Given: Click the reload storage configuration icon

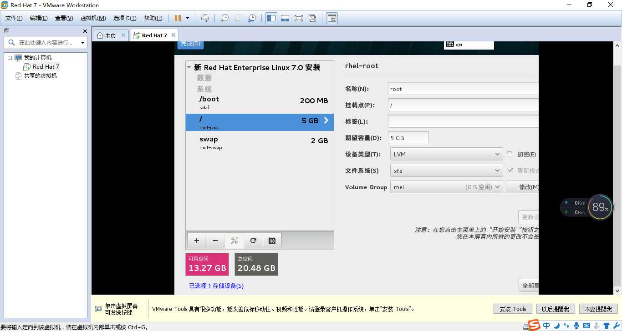Looking at the screenshot, I should click(x=253, y=241).
